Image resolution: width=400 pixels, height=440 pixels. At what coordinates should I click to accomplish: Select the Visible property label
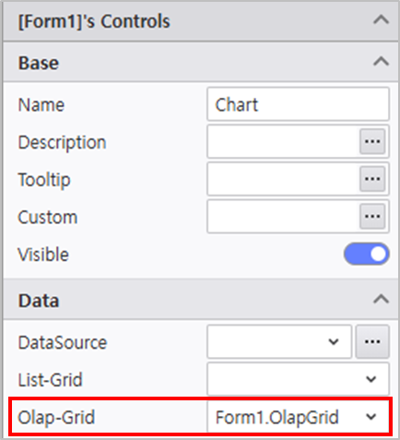click(43, 255)
